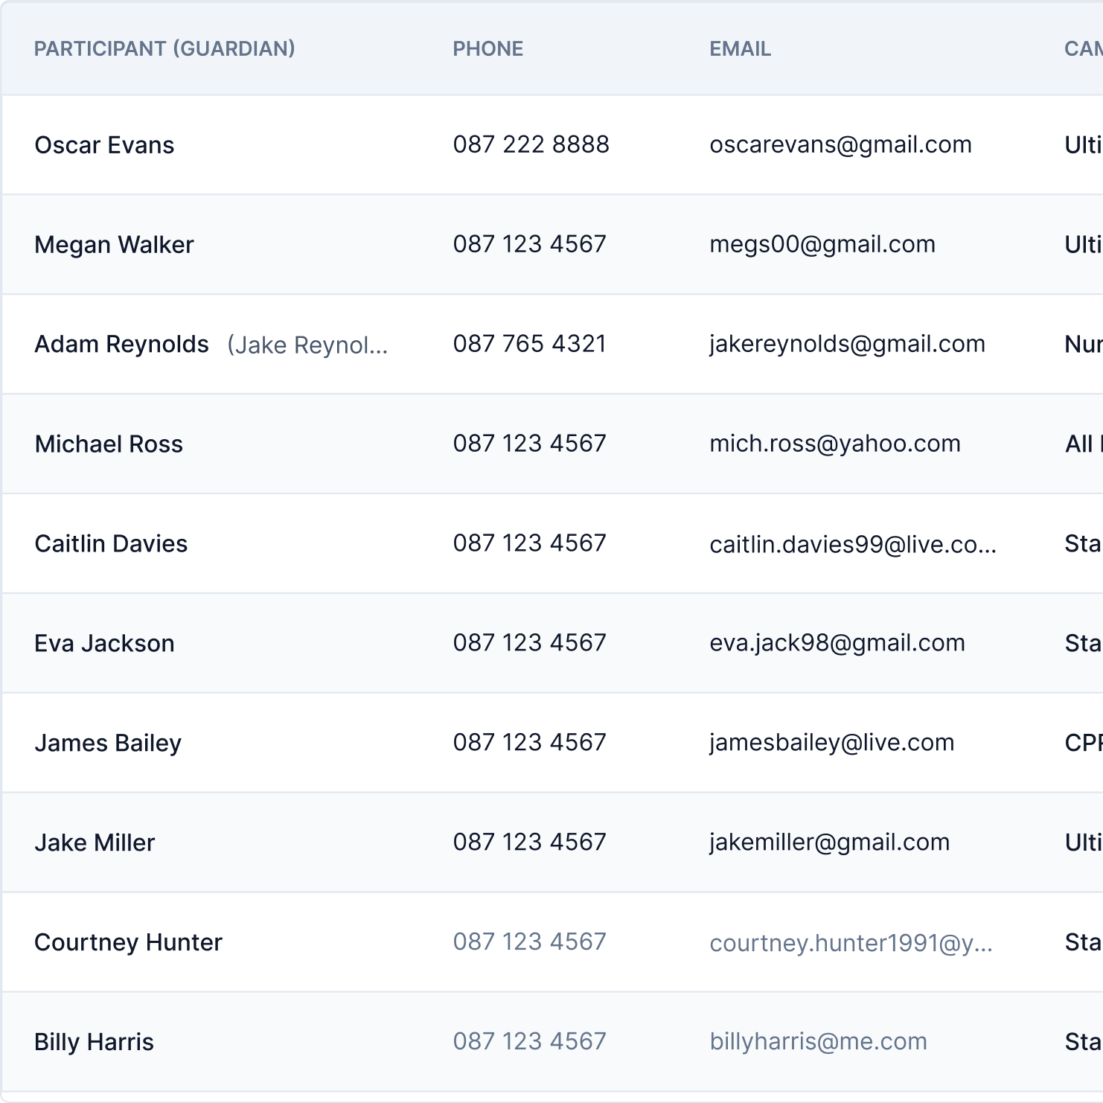Viewport: 1103px width, 1103px height.
Task: Click the megs00@gmail.com email address
Action: click(822, 245)
